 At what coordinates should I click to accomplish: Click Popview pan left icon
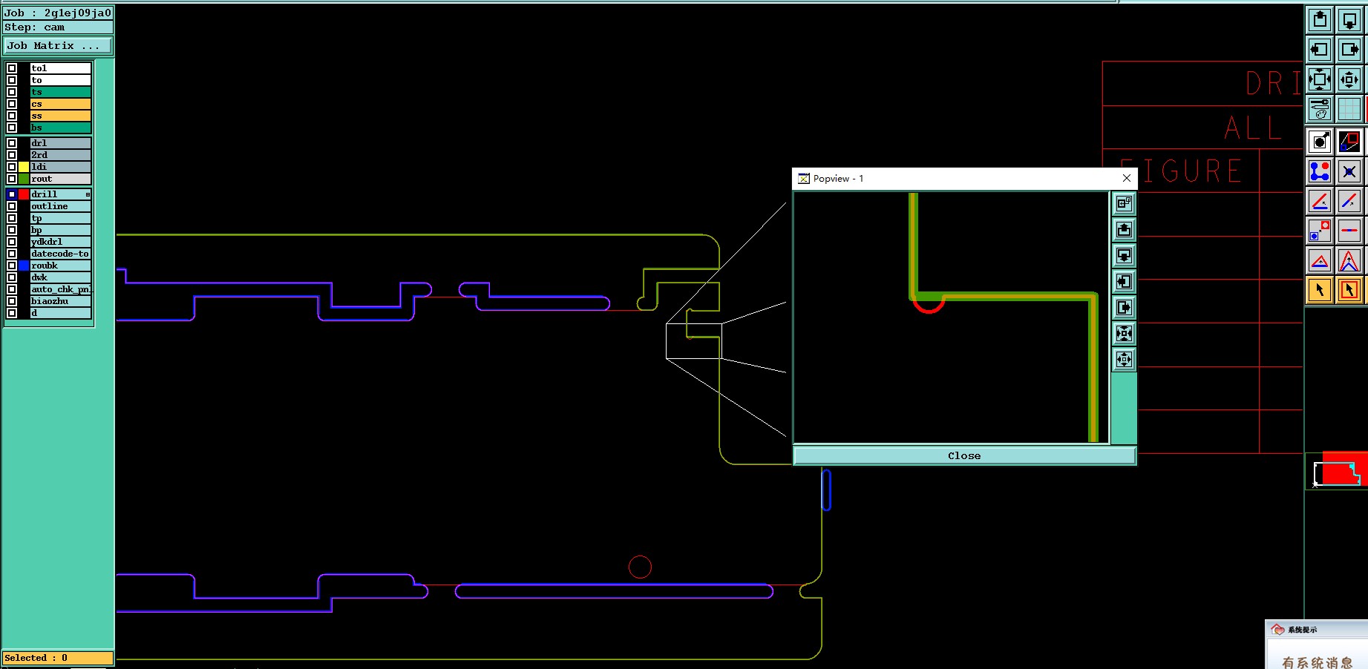pyautogui.click(x=1124, y=281)
